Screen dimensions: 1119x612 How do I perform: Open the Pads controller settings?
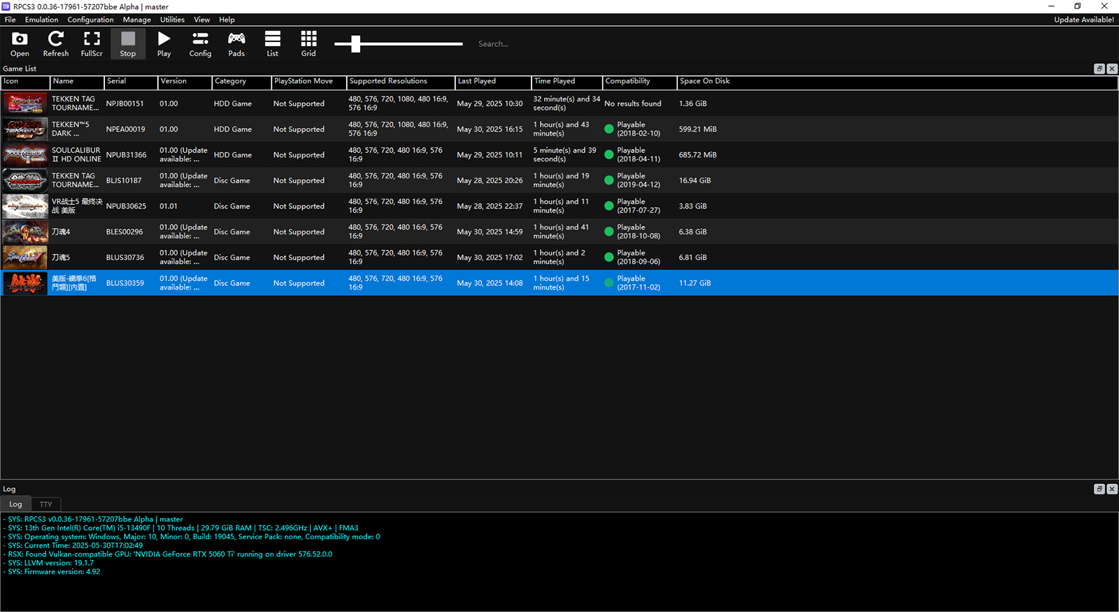click(x=236, y=43)
